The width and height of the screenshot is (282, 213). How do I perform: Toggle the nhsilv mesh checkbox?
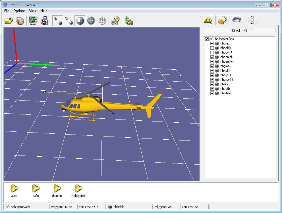pos(212,84)
